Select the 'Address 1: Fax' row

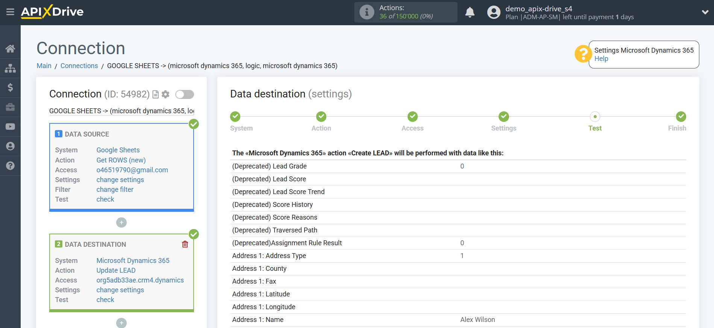[x=458, y=282]
